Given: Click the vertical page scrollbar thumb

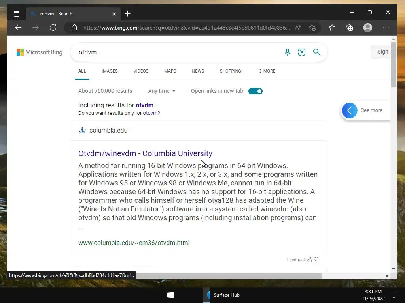Looking at the screenshot, I should (x=394, y=64).
